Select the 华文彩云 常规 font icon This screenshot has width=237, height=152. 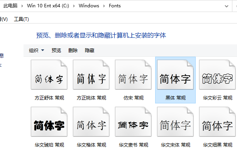217,74
